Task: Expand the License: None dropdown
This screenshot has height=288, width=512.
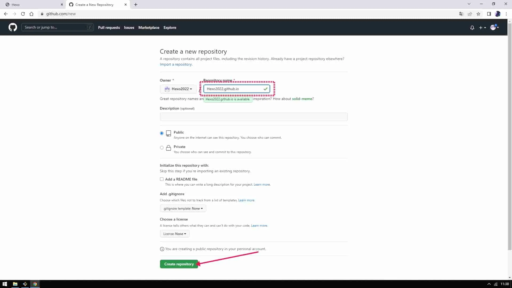Action: [175, 234]
